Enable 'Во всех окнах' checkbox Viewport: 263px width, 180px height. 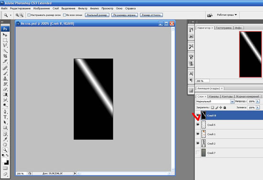point(65,15)
